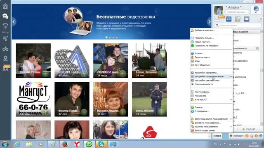The width and height of the screenshot is (264, 148).
Task: Click the Меню button
Action: tap(217, 136)
